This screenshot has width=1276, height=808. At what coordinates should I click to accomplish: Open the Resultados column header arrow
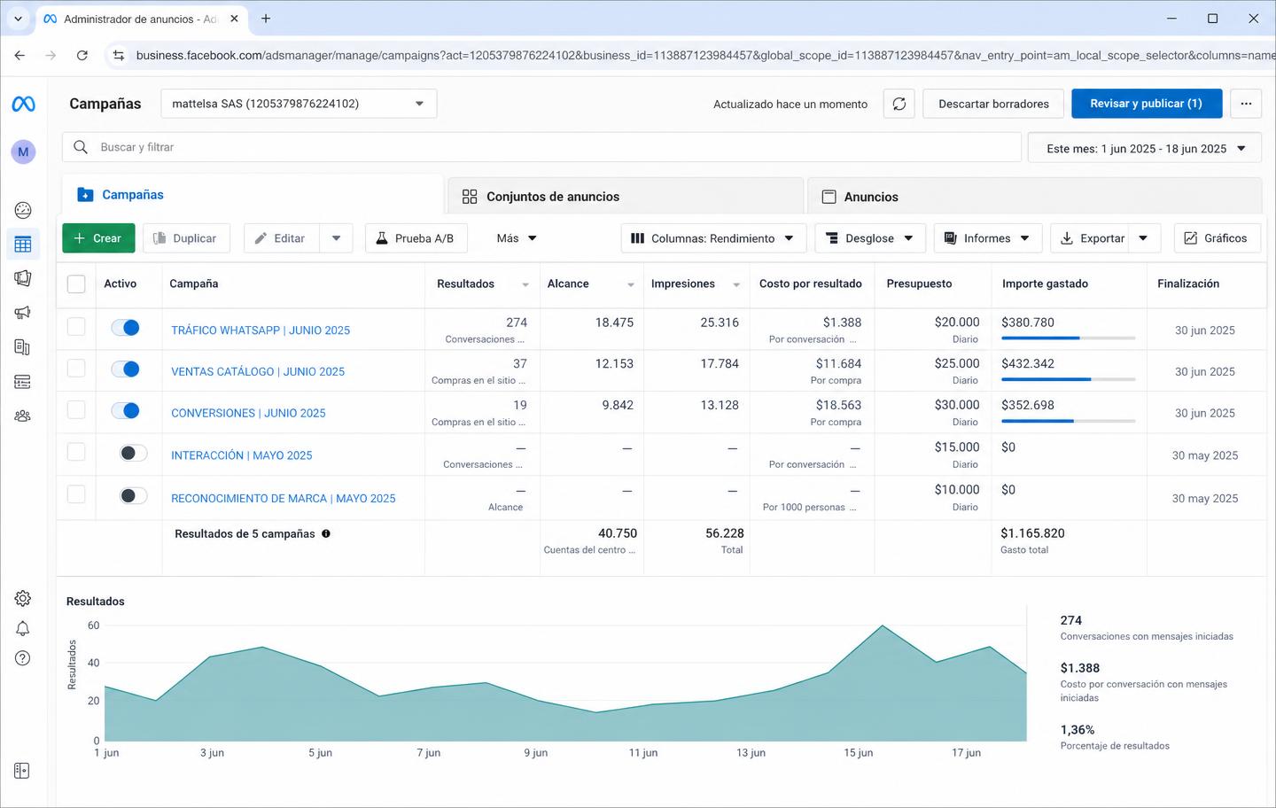pyautogui.click(x=525, y=284)
